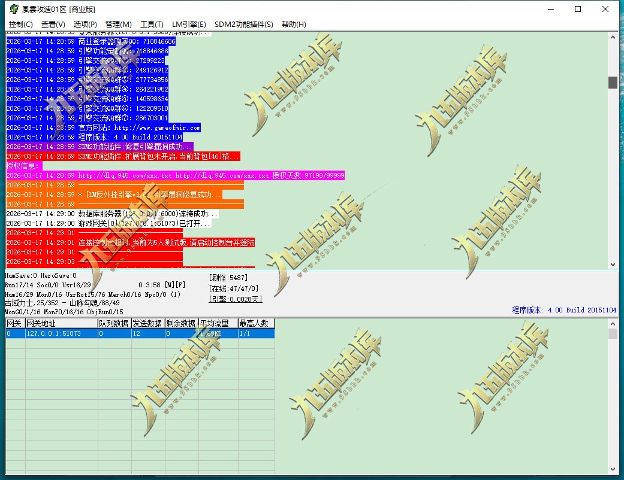This screenshot has height=480, width=624.
Task: Close the server window
Action: (x=605, y=9)
